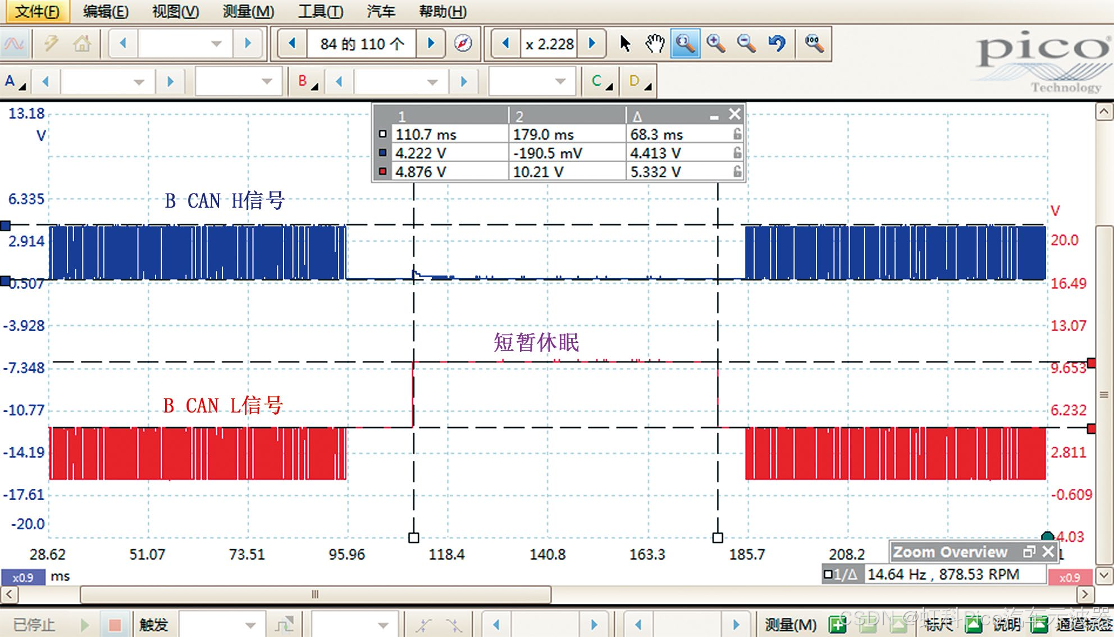The image size is (1114, 637).
Task: Open the trigger mode dropdown
Action: coord(250,625)
